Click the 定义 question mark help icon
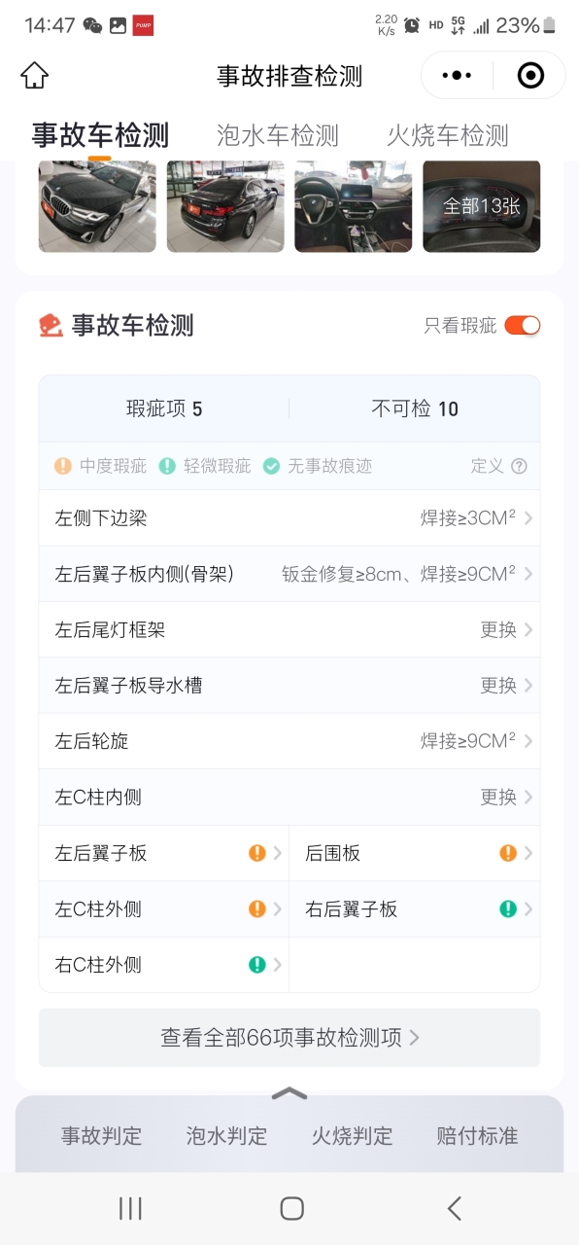Image resolution: width=579 pixels, height=1245 pixels. (x=519, y=466)
